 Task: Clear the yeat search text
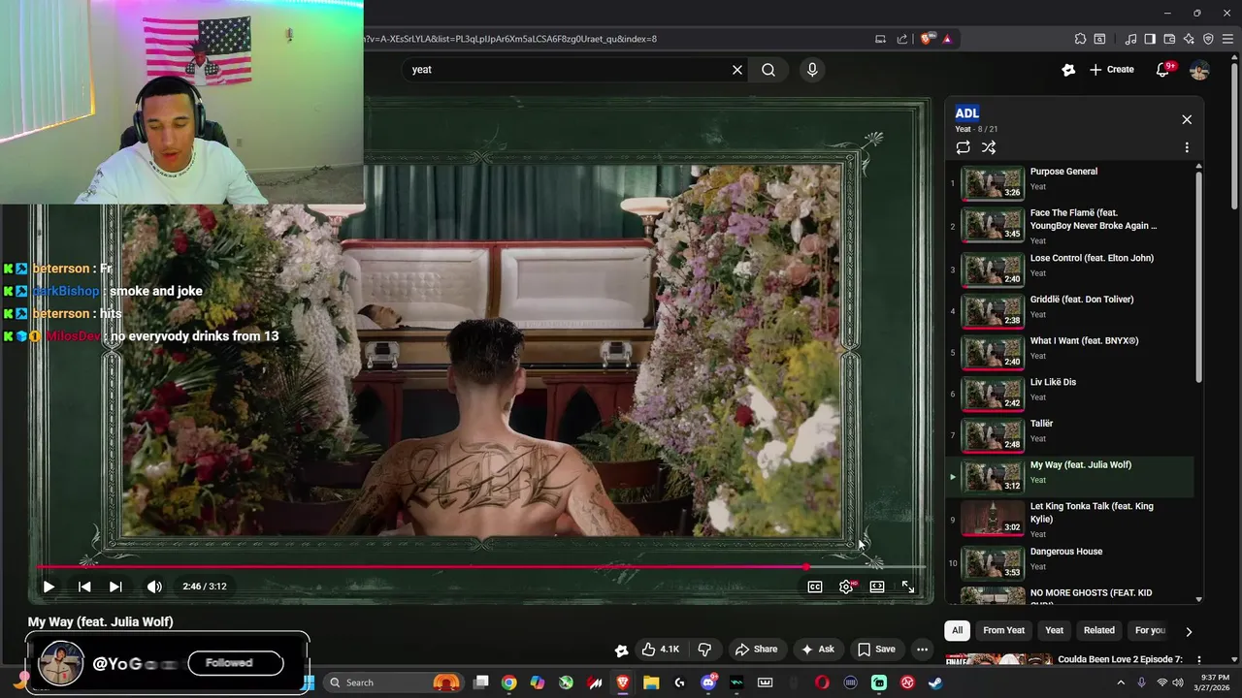(x=737, y=70)
